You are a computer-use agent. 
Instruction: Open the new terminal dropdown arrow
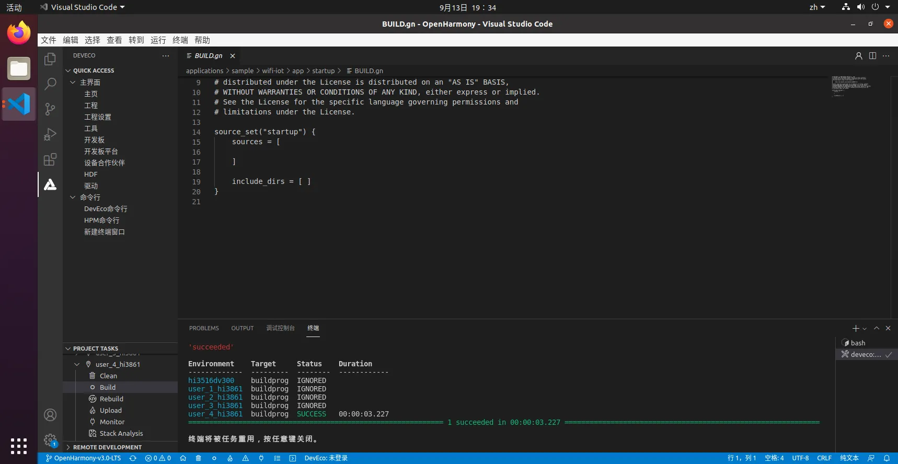865,329
